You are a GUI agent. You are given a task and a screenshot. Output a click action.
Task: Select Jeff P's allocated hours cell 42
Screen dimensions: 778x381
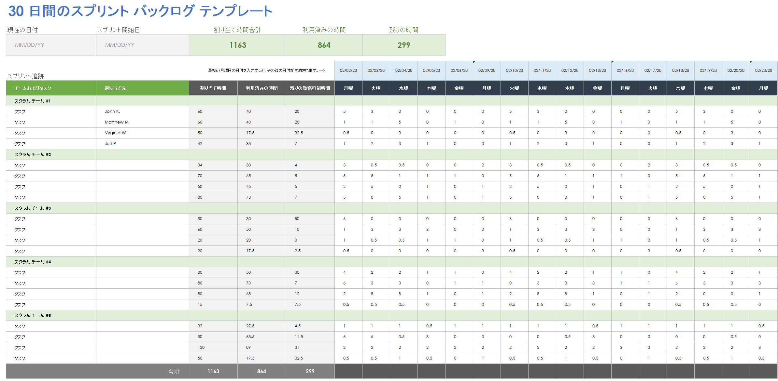click(x=213, y=144)
